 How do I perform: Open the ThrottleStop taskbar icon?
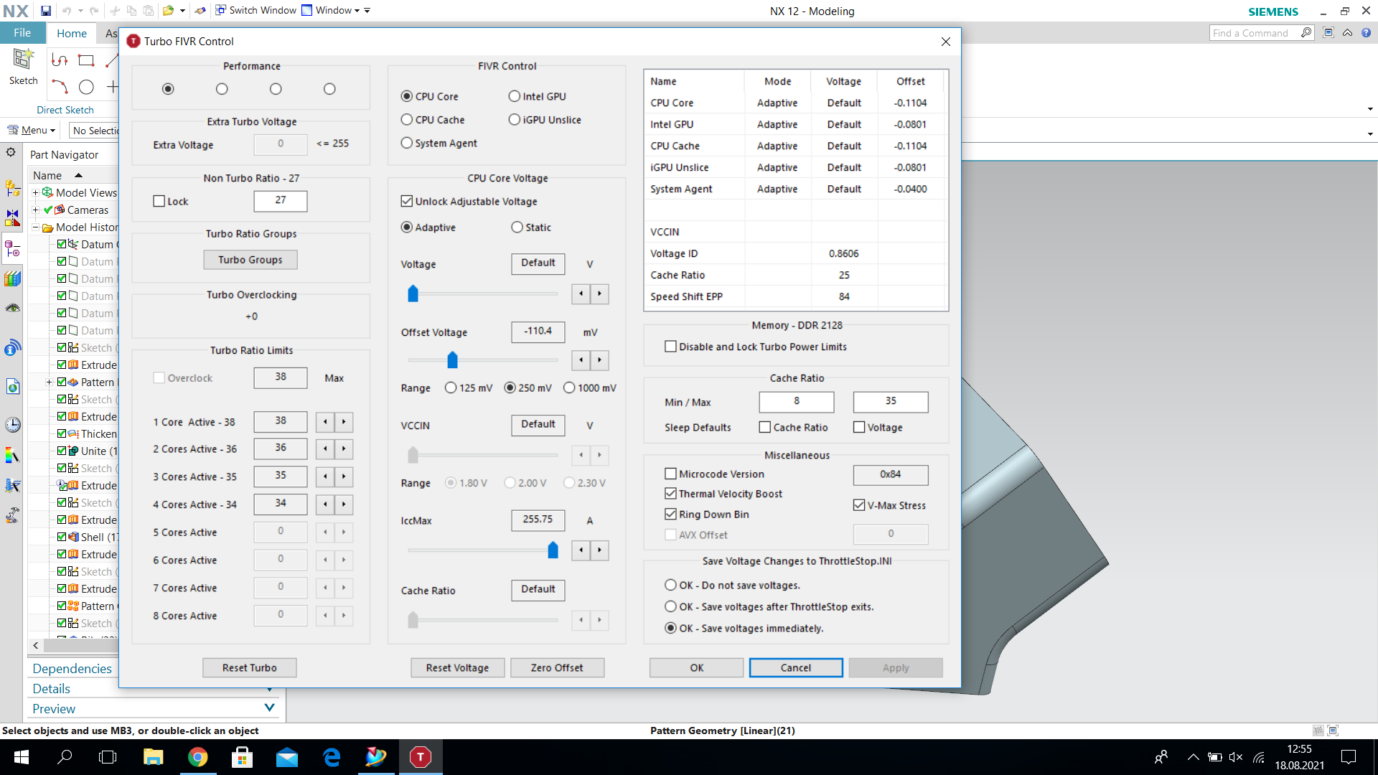pyautogui.click(x=420, y=757)
